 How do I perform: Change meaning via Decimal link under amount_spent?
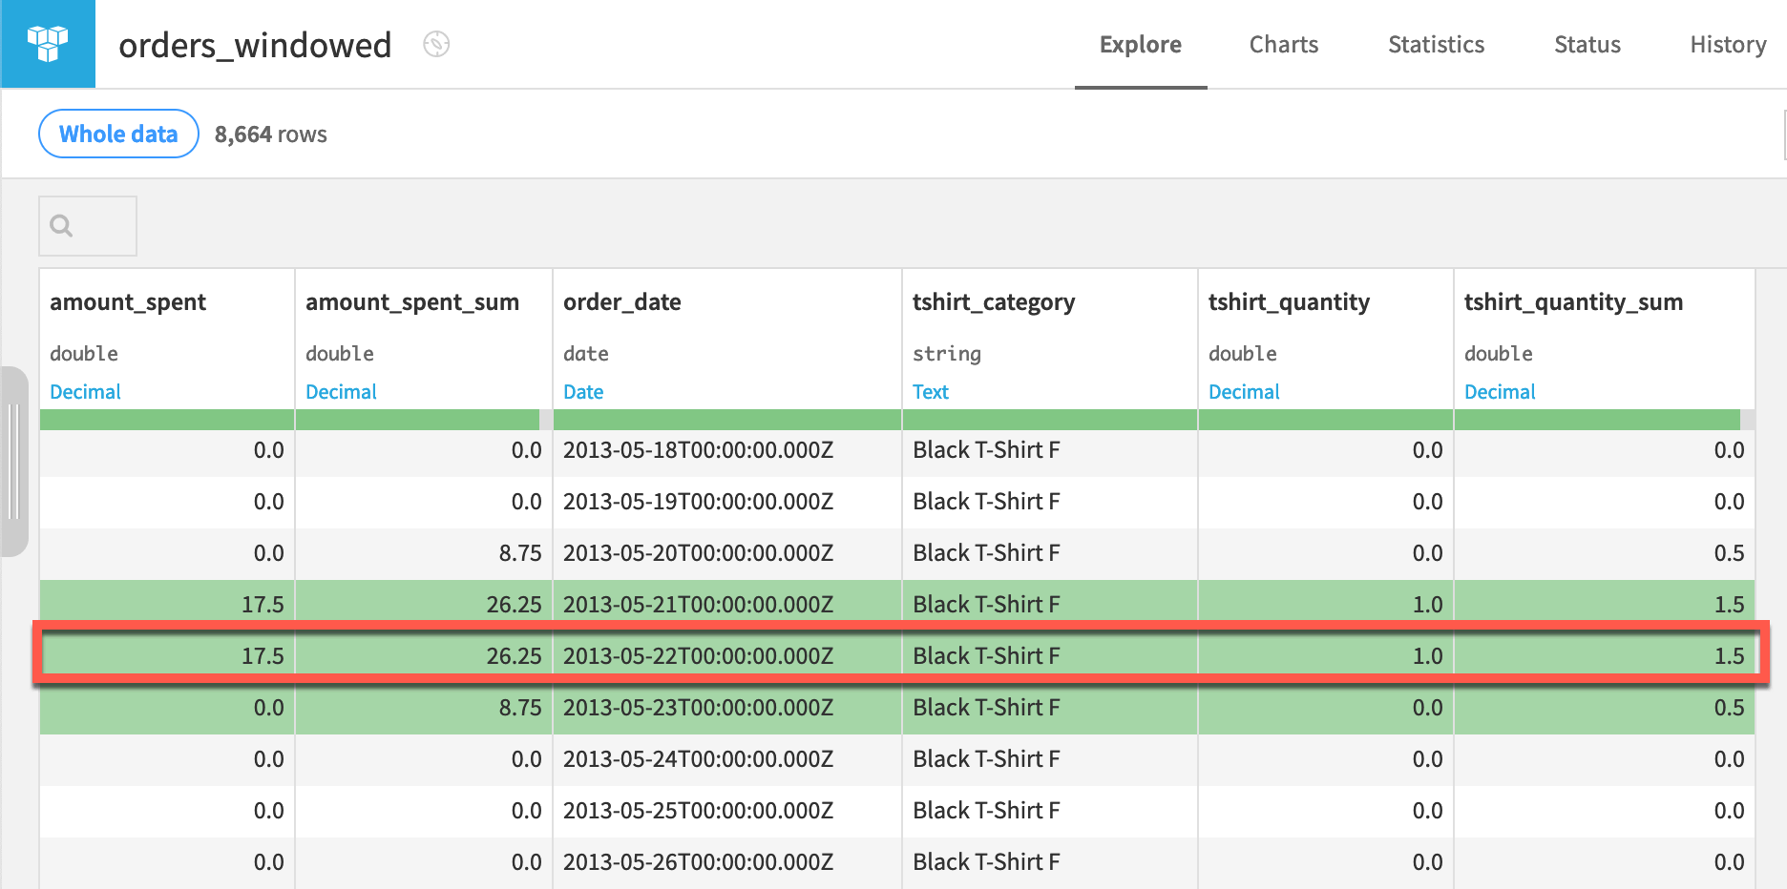coord(85,391)
